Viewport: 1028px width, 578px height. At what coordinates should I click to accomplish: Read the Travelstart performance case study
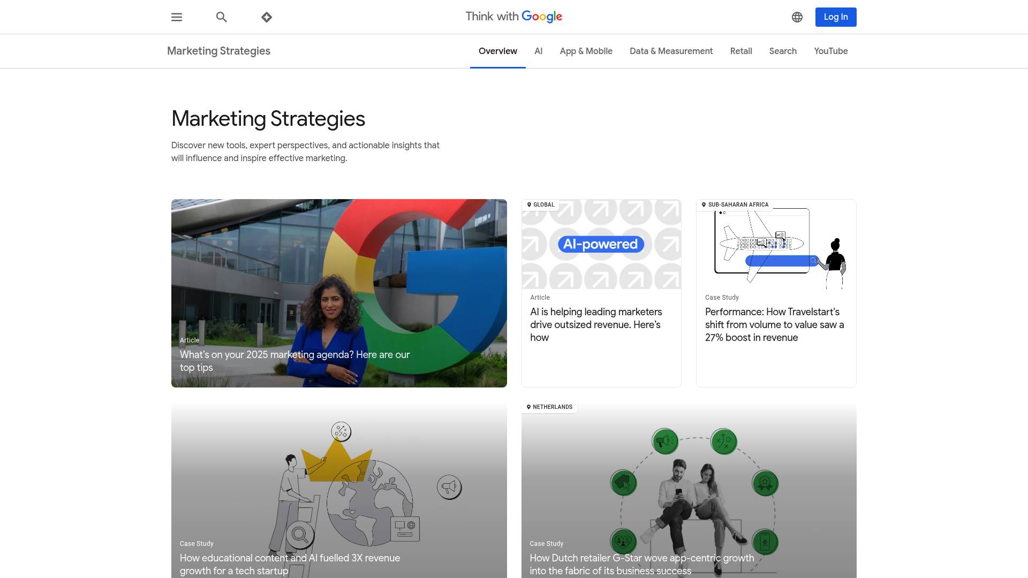click(774, 324)
